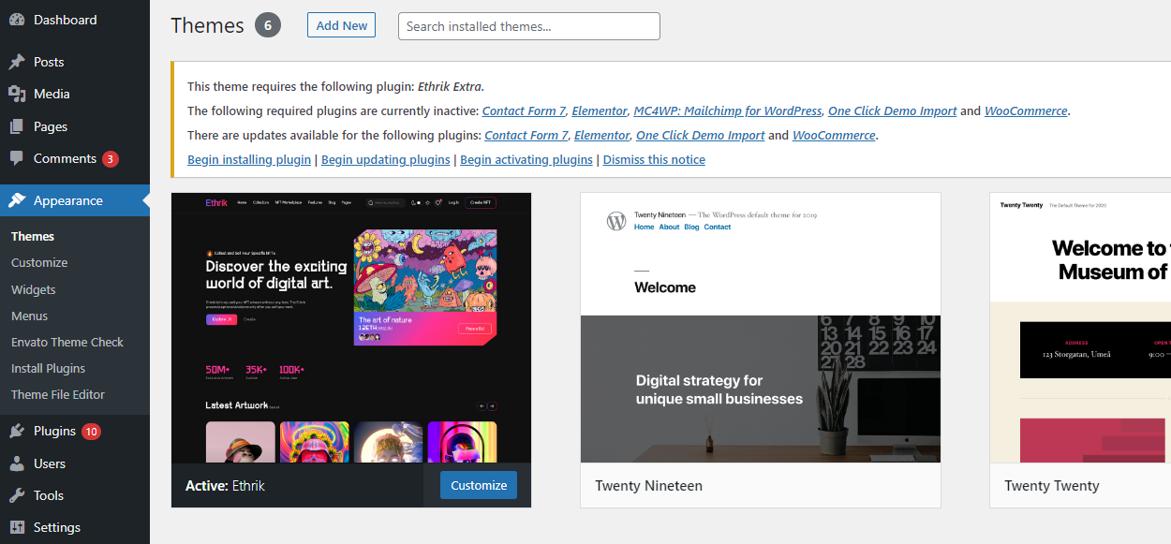Click the Plugins plug icon
The image size is (1171, 544).
click(17, 431)
